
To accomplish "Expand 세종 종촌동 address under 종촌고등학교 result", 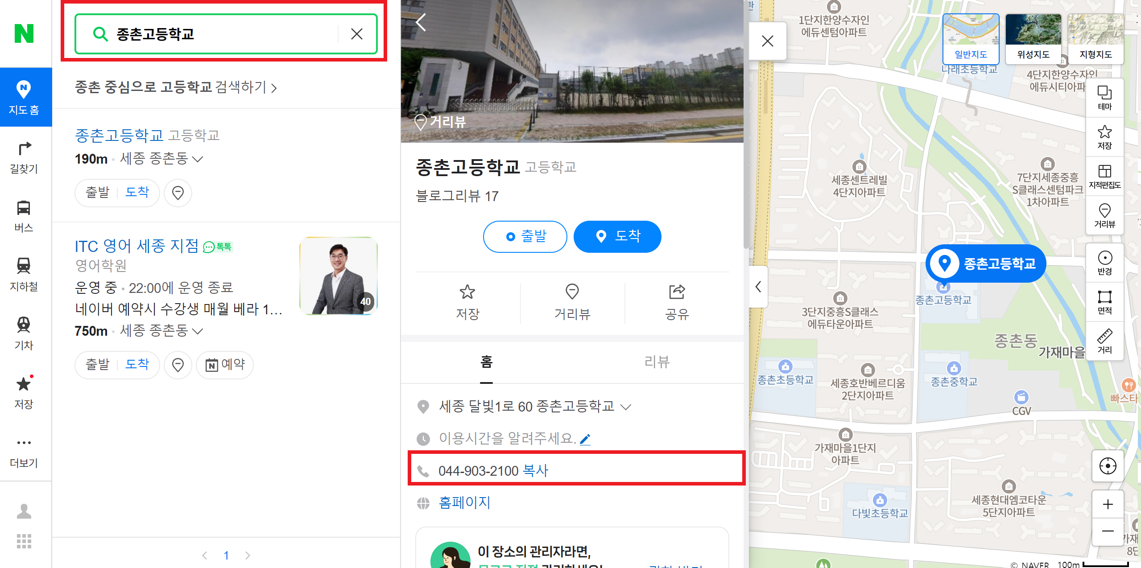I will point(198,159).
